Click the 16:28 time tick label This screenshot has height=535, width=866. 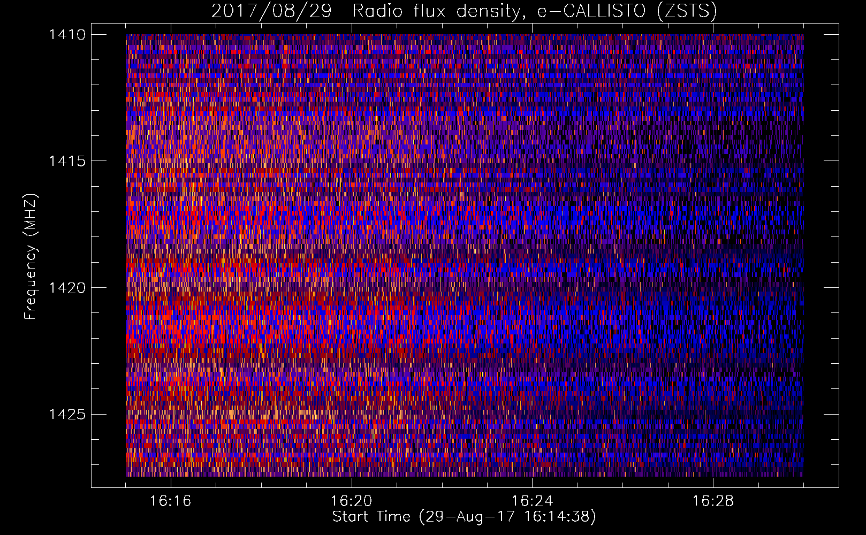(713, 501)
